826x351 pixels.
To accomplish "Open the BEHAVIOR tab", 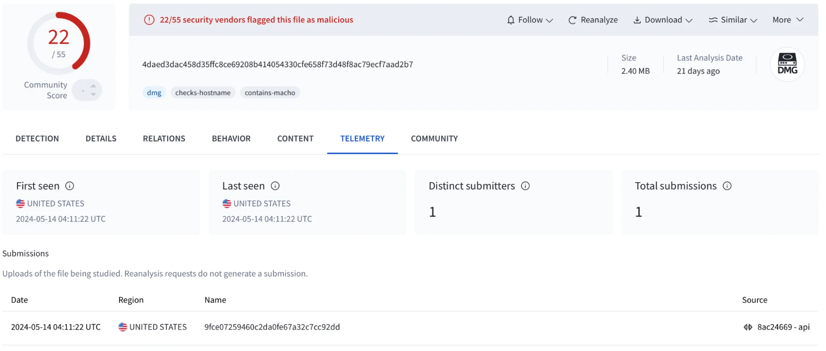I will coord(231,139).
